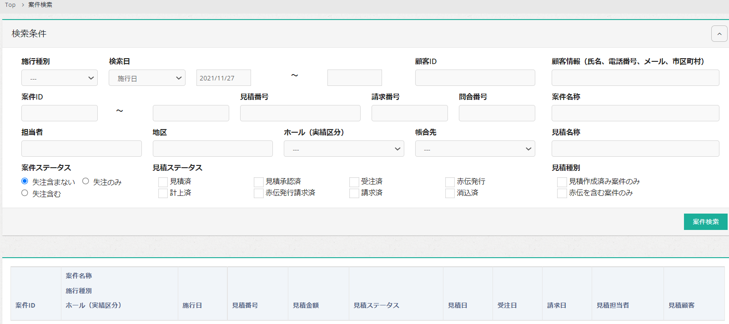
Task: Open the 帳合先 dropdown
Action: point(475,149)
